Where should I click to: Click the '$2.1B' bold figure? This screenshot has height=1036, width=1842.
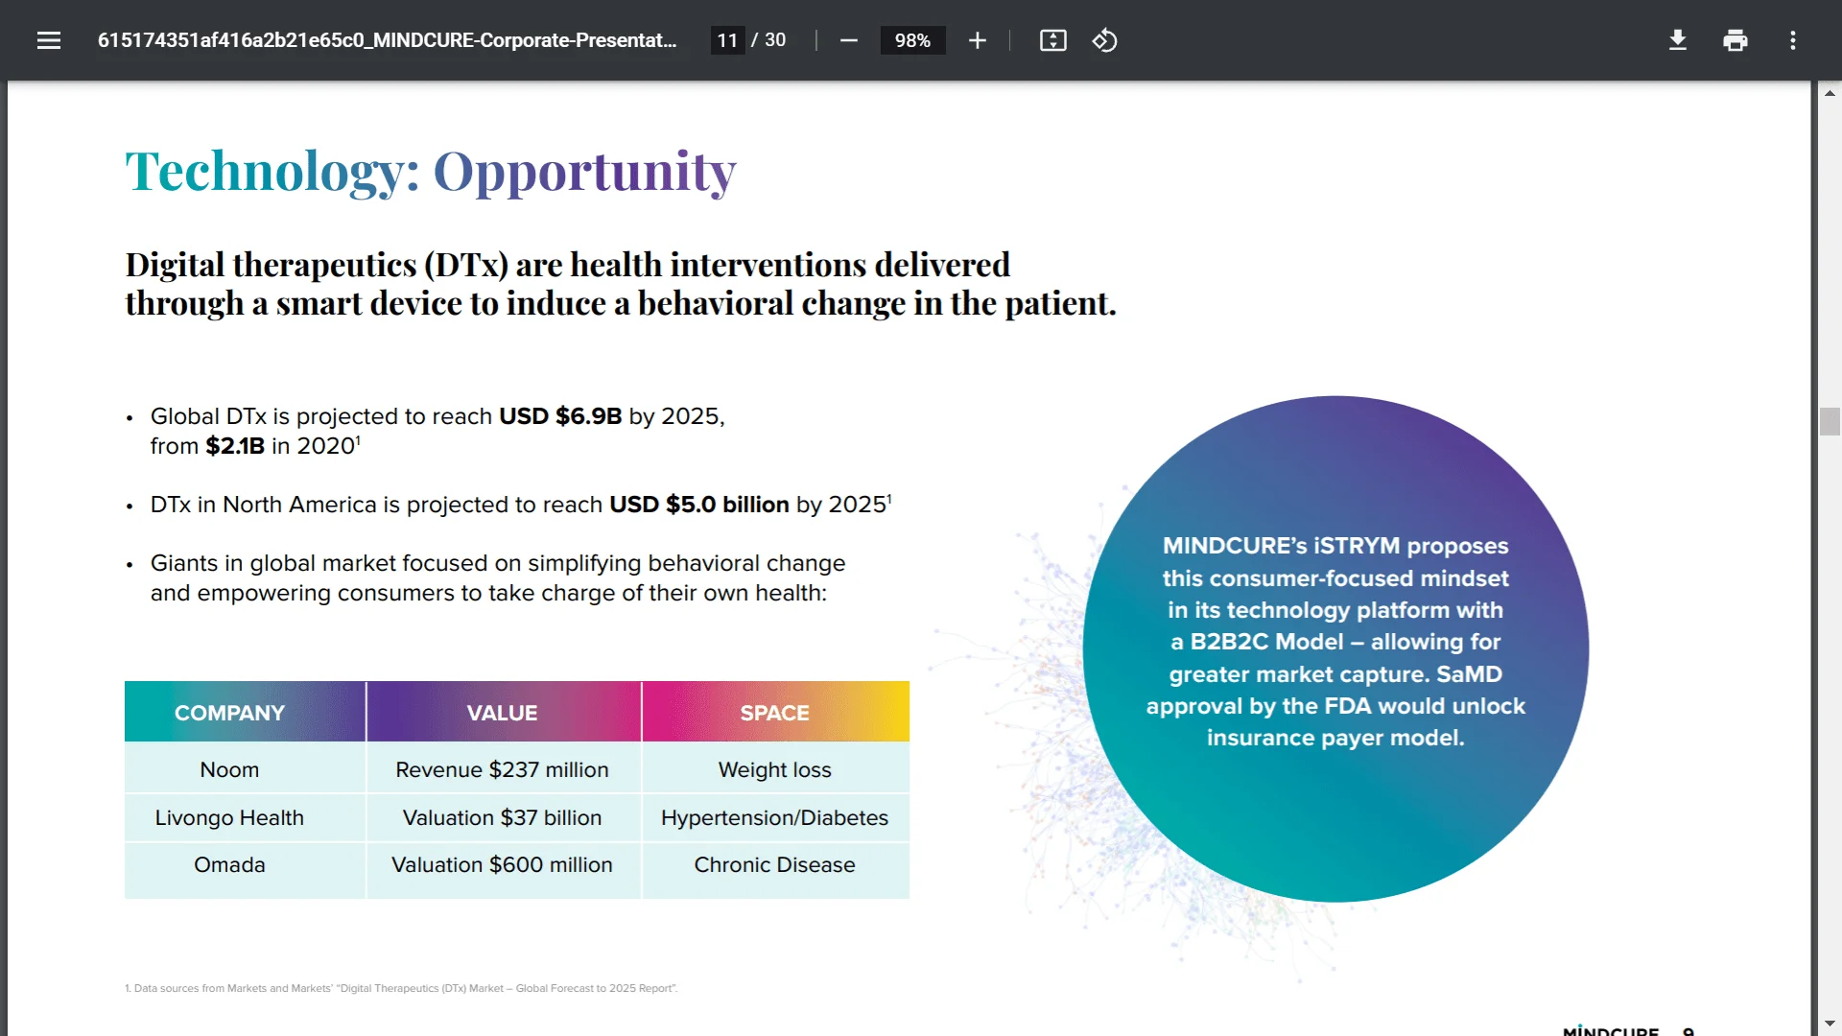pyautogui.click(x=235, y=446)
